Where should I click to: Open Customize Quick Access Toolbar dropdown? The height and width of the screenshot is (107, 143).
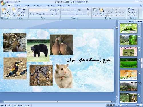(x=20, y=2)
